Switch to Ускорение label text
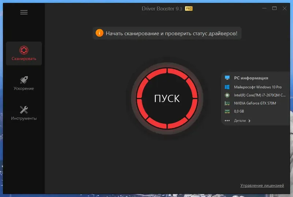The height and width of the screenshot is (197, 293). [24, 88]
